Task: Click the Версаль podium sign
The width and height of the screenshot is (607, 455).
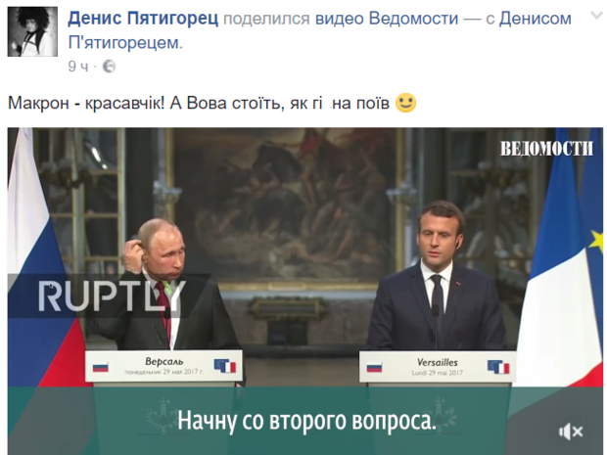Action: (x=163, y=366)
